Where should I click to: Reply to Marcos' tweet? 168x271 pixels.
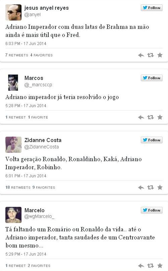(141, 118)
